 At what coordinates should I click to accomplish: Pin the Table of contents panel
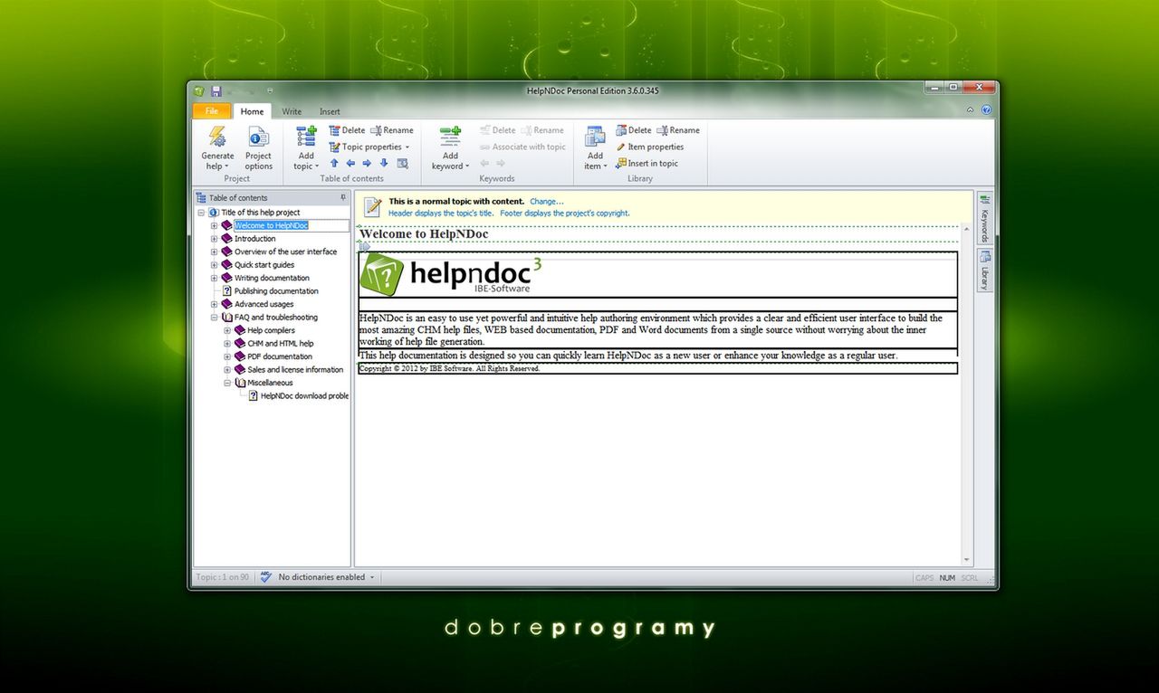pyautogui.click(x=343, y=197)
